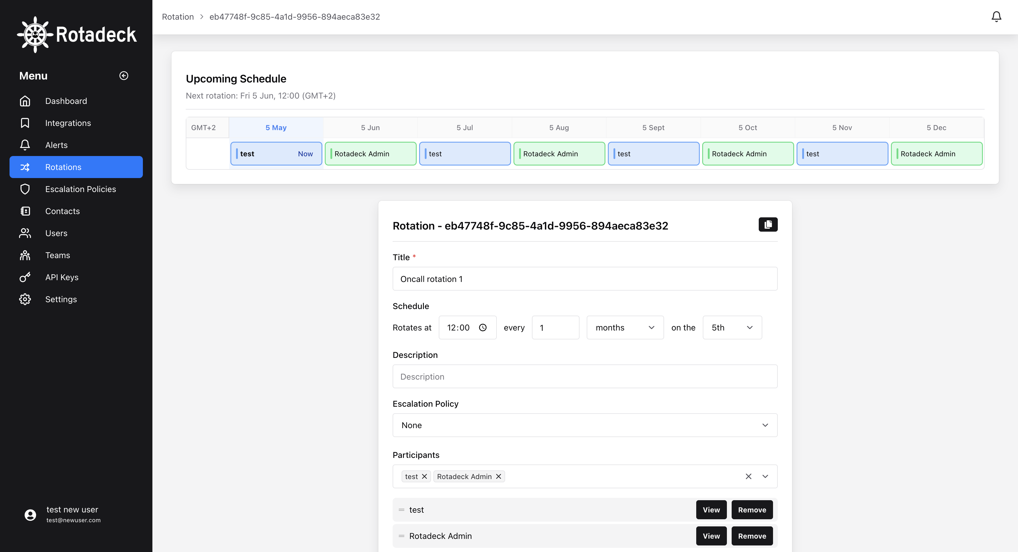View the test participant

point(711,510)
